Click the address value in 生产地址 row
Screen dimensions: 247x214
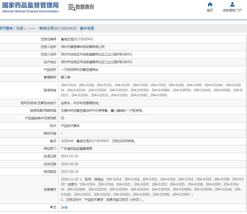(x=97, y=62)
